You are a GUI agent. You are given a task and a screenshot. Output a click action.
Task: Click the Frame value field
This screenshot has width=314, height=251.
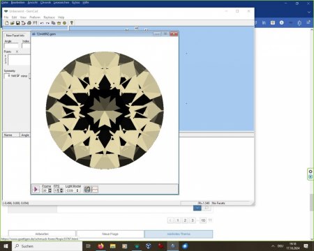(45, 190)
